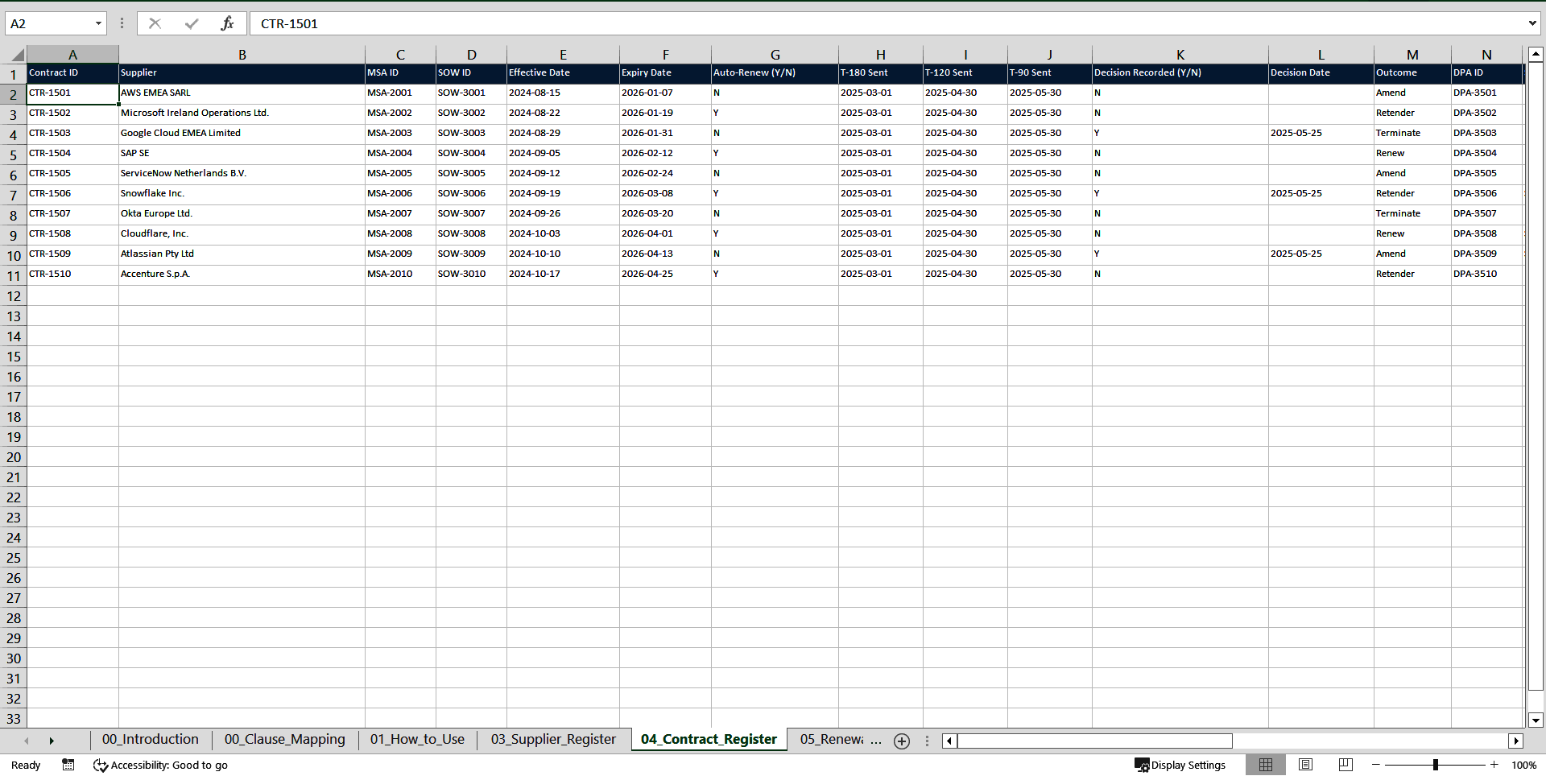Viewport: 1546px width, 776px height.
Task: Select the Okta Europe Ltd. cell
Action: (242, 214)
